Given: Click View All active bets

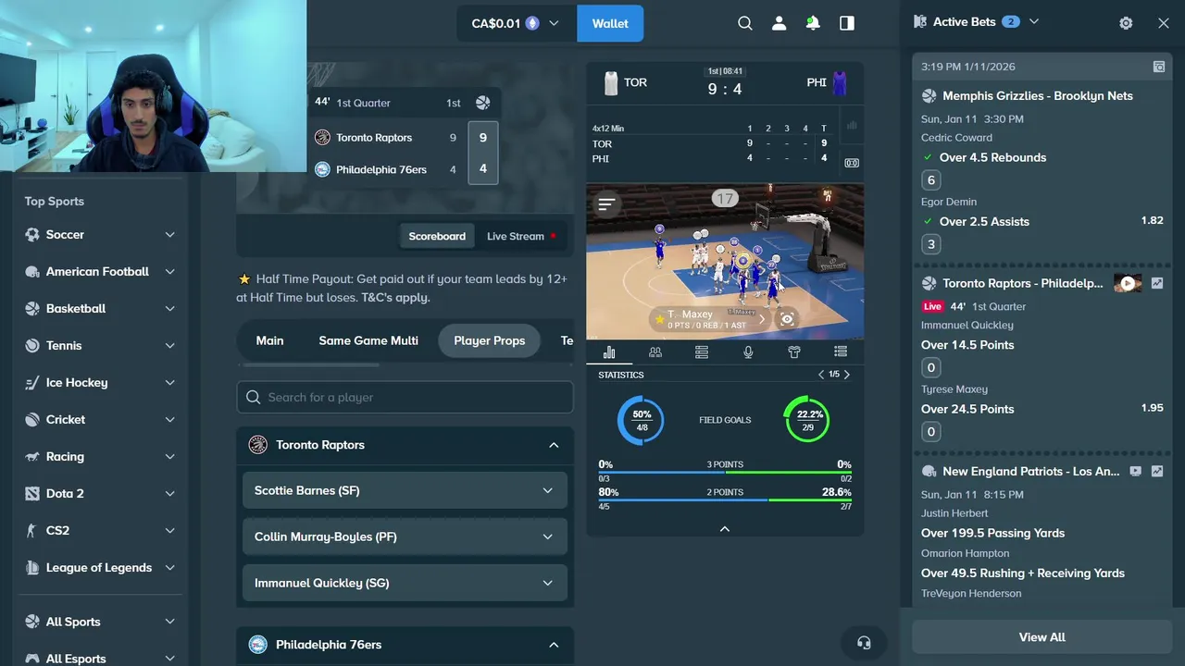Looking at the screenshot, I should tap(1042, 636).
